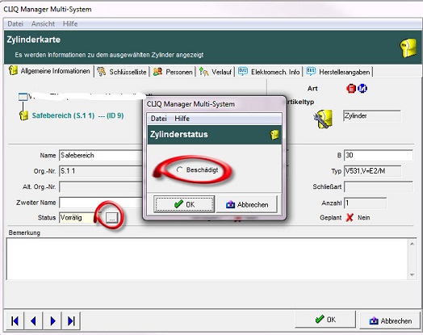
Task: Select the Beschädigt radio button
Action: pyautogui.click(x=179, y=170)
